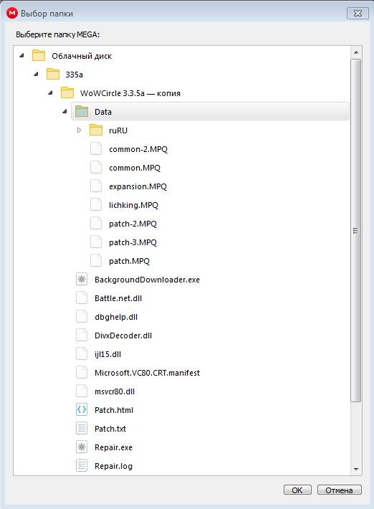Select the Microsoft.VC80.CRT.manifest file name
374x509 pixels.
tap(148, 373)
